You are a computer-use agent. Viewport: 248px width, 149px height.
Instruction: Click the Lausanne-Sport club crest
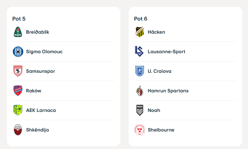point(140,51)
